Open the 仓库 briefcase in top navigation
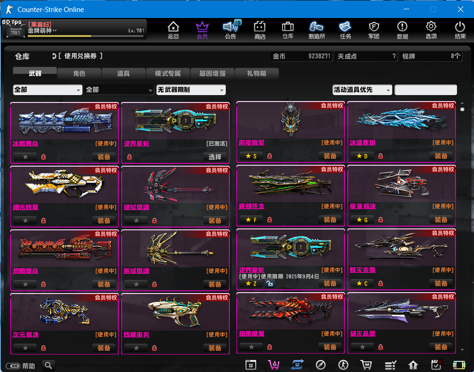Viewport: 474px width, 372px height. coord(288,30)
